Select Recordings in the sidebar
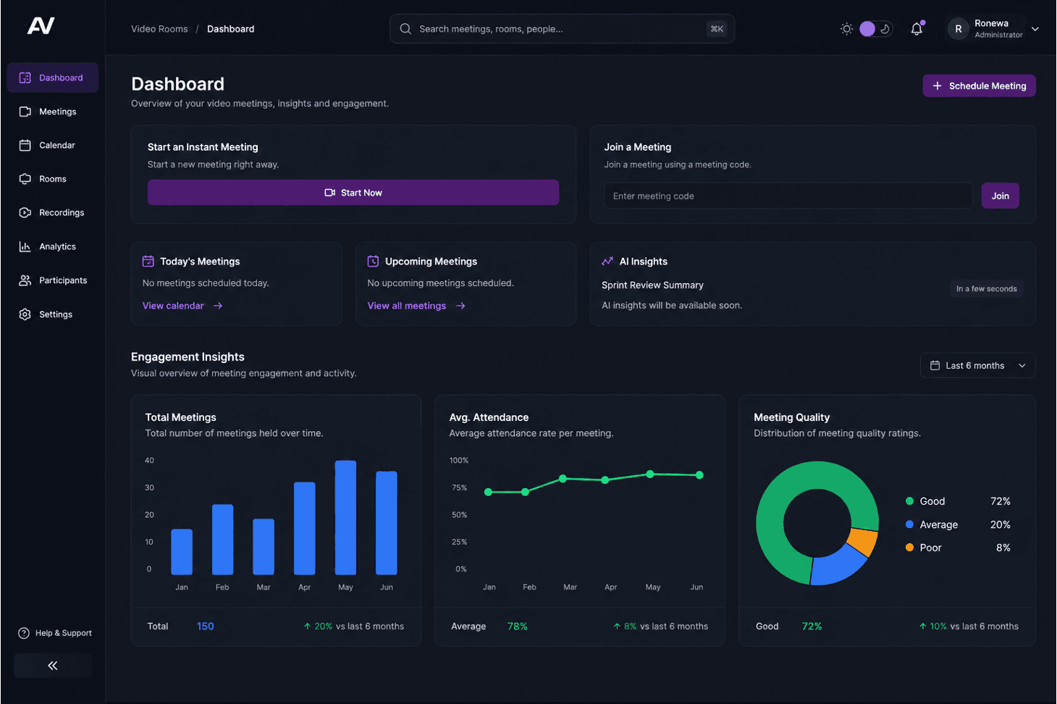The image size is (1057, 704). 53,213
